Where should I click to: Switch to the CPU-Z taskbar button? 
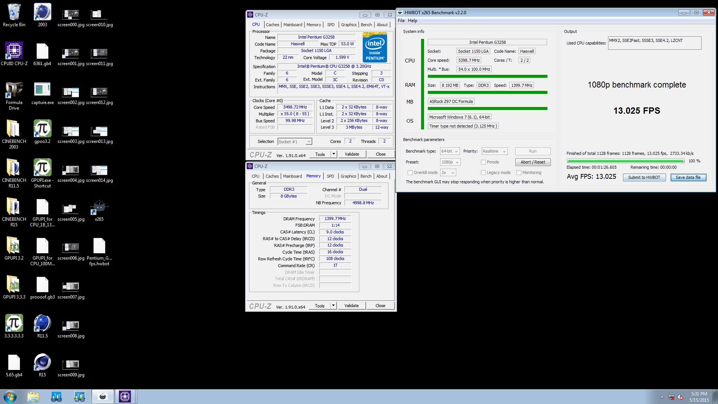coord(125,397)
